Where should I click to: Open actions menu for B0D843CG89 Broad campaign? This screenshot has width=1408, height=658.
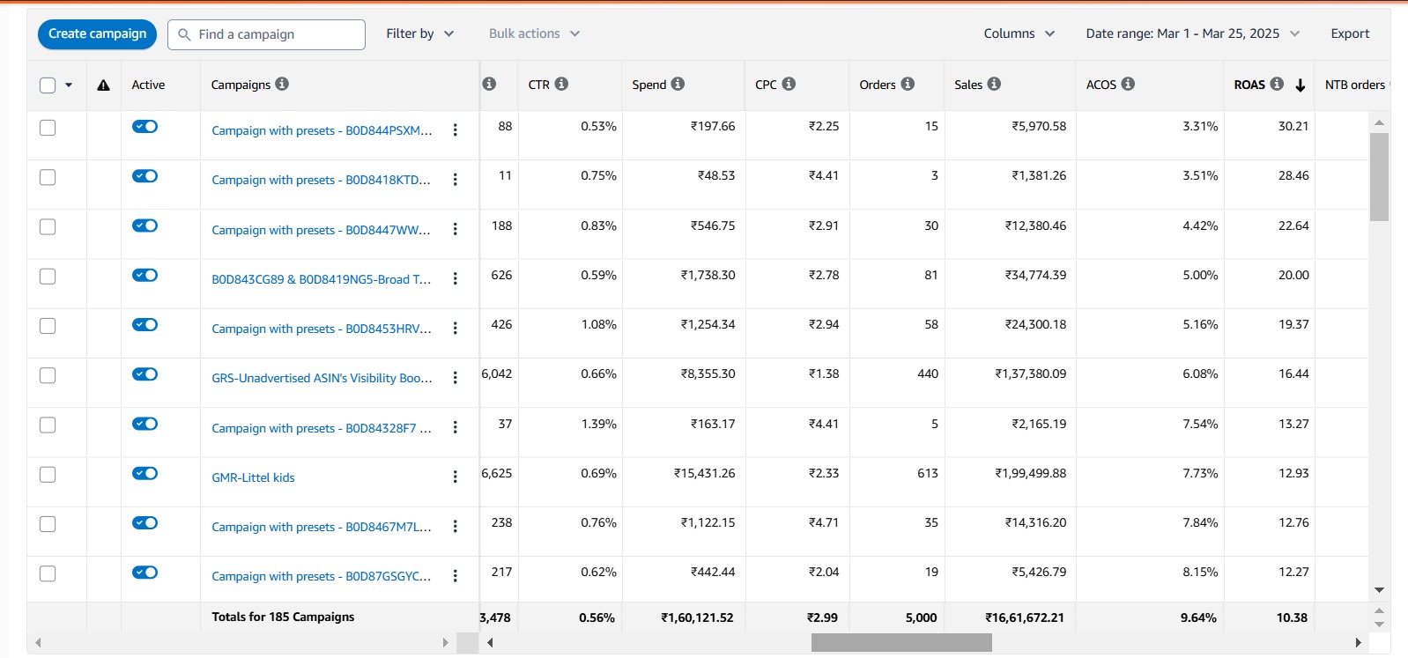(455, 278)
